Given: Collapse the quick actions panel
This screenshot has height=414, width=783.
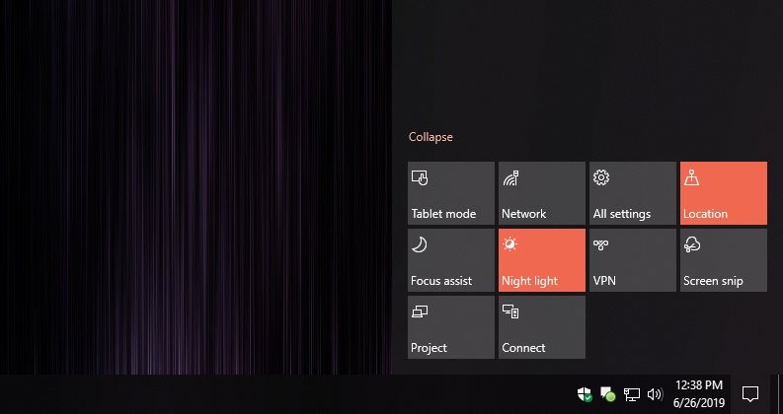Looking at the screenshot, I should point(431,137).
